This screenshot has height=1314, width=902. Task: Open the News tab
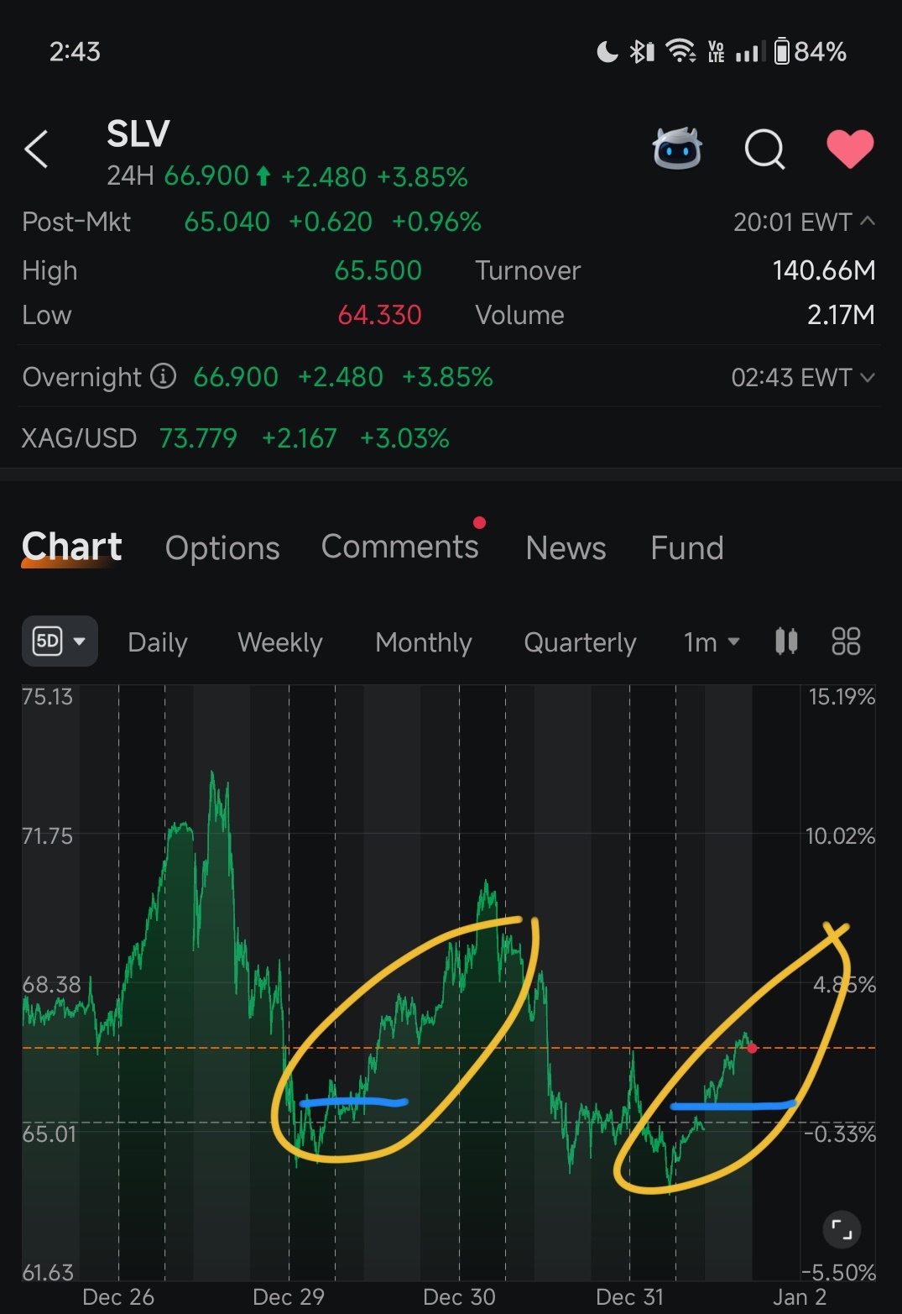(x=566, y=548)
